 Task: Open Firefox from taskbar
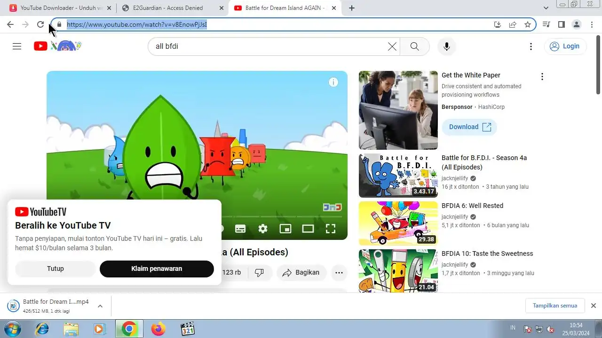click(x=158, y=329)
